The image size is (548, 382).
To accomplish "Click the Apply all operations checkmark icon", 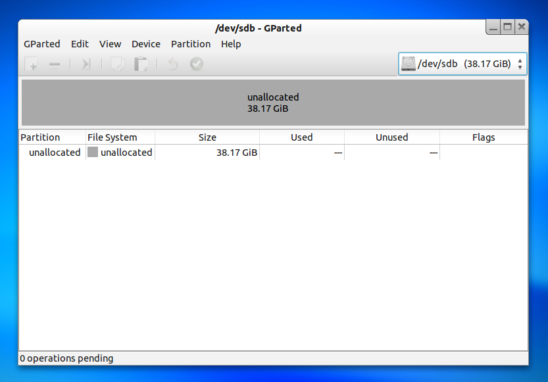I will (197, 64).
